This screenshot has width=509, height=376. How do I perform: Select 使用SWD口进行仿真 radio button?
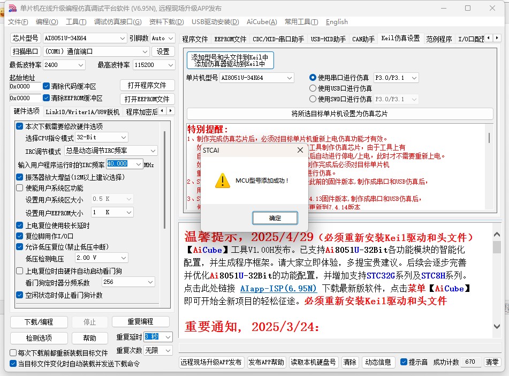[313, 99]
